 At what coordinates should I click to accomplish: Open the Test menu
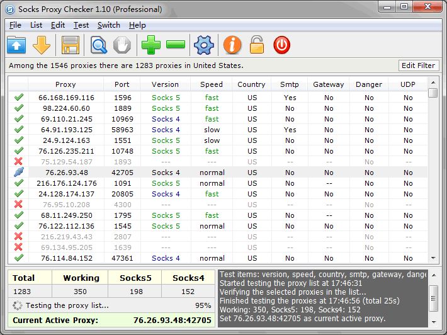[x=81, y=25]
